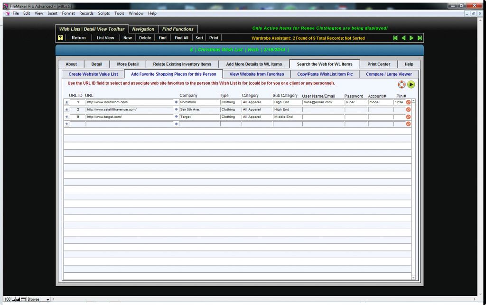Click the row selector on the blank row
The height and width of the screenshot is (305, 486).
(x=66, y=124)
